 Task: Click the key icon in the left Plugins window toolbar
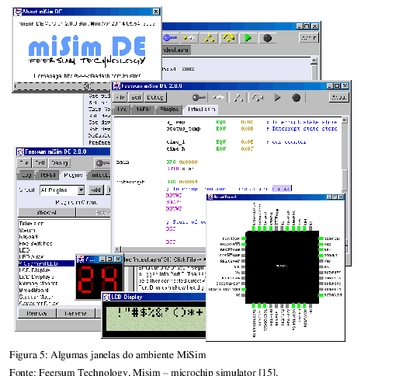click(102, 163)
